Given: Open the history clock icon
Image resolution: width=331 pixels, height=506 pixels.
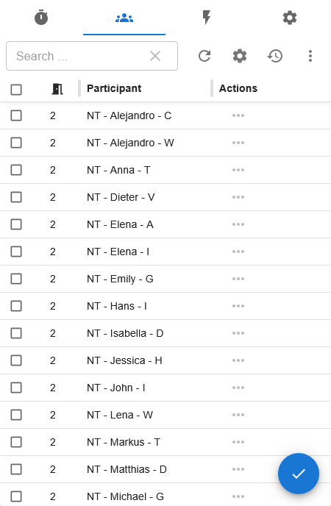Looking at the screenshot, I should [275, 56].
